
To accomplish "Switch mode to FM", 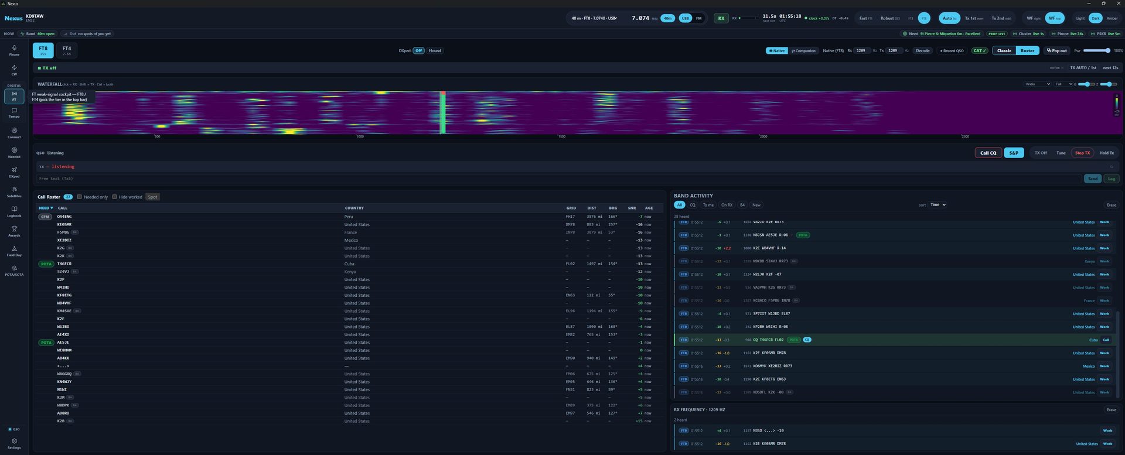I will coord(698,18).
